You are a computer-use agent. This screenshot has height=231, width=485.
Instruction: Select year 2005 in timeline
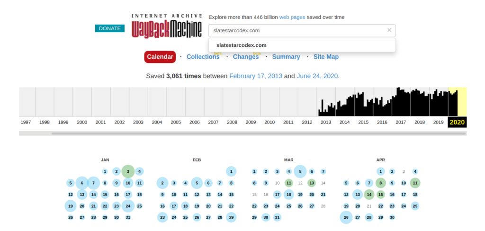coord(176,122)
